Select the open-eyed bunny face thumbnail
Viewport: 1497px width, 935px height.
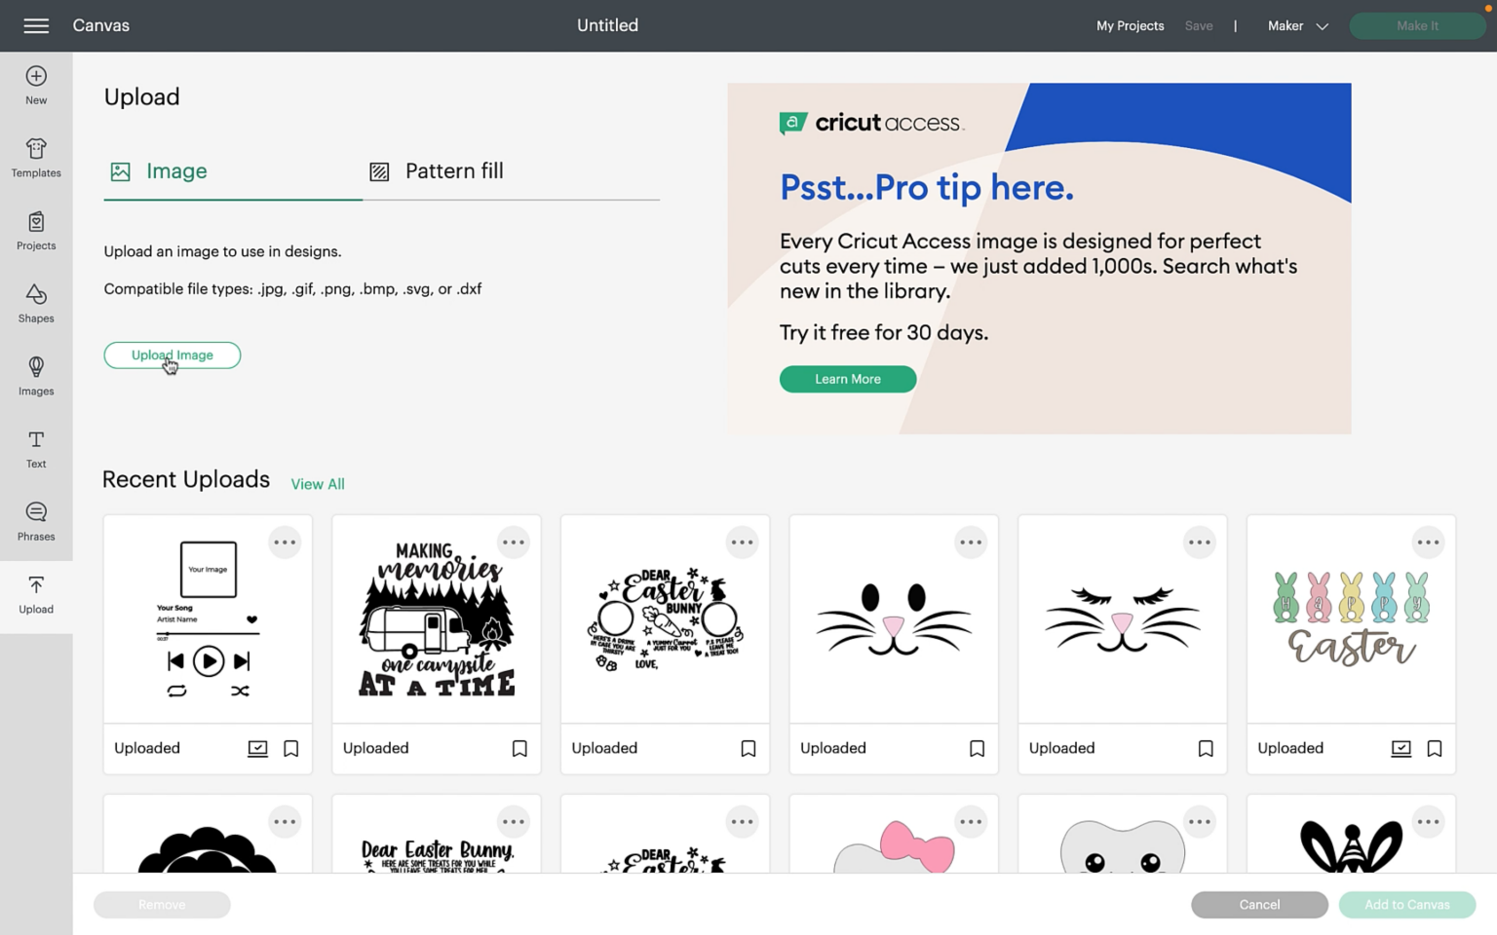894,619
